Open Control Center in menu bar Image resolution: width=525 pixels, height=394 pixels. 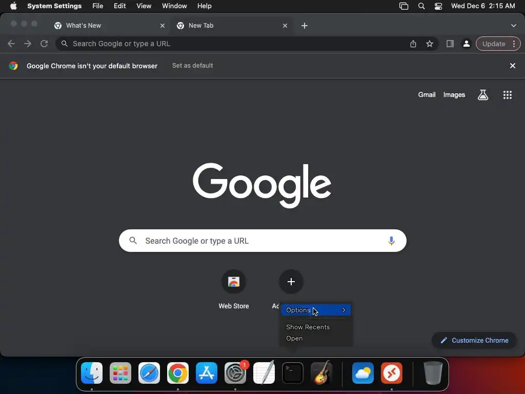coord(438,6)
